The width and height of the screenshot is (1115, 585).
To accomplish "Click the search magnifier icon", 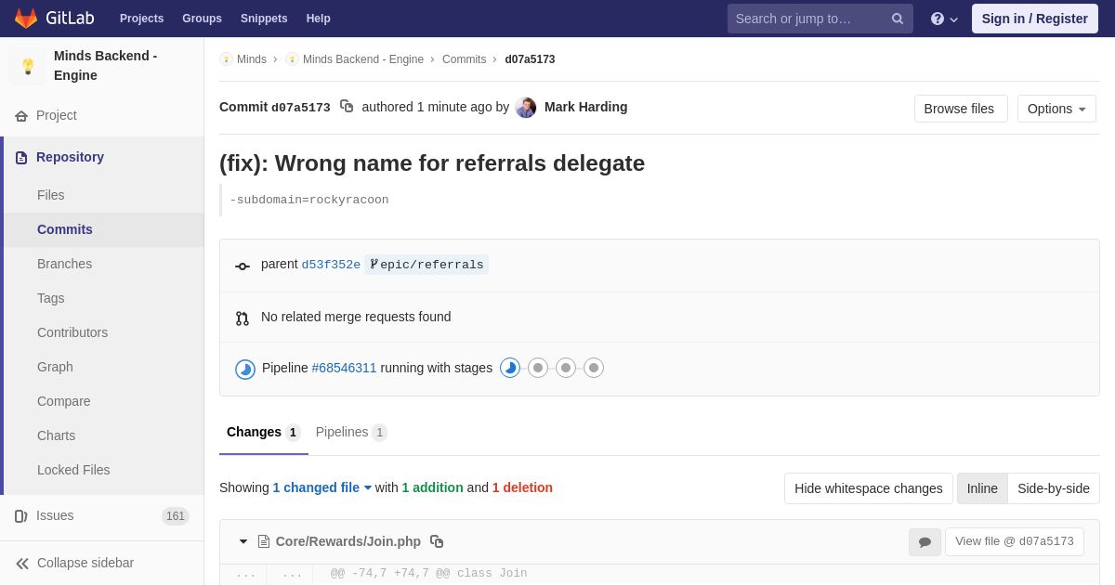I will [897, 19].
